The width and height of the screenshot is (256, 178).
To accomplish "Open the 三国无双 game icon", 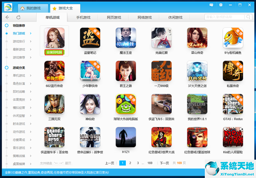I will [54, 104].
